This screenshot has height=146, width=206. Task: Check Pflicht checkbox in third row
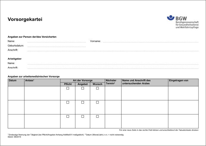pos(68,116)
